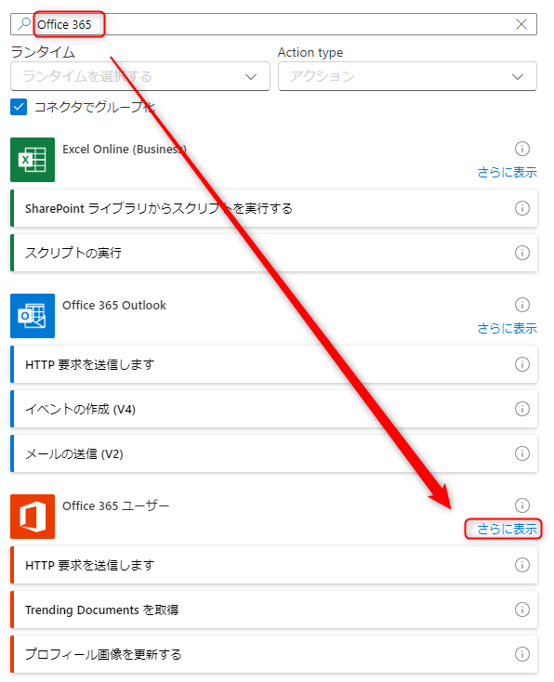Screen dimensions: 554x682
Task: Open info icon for Trending Documents を取得
Action: tap(521, 610)
